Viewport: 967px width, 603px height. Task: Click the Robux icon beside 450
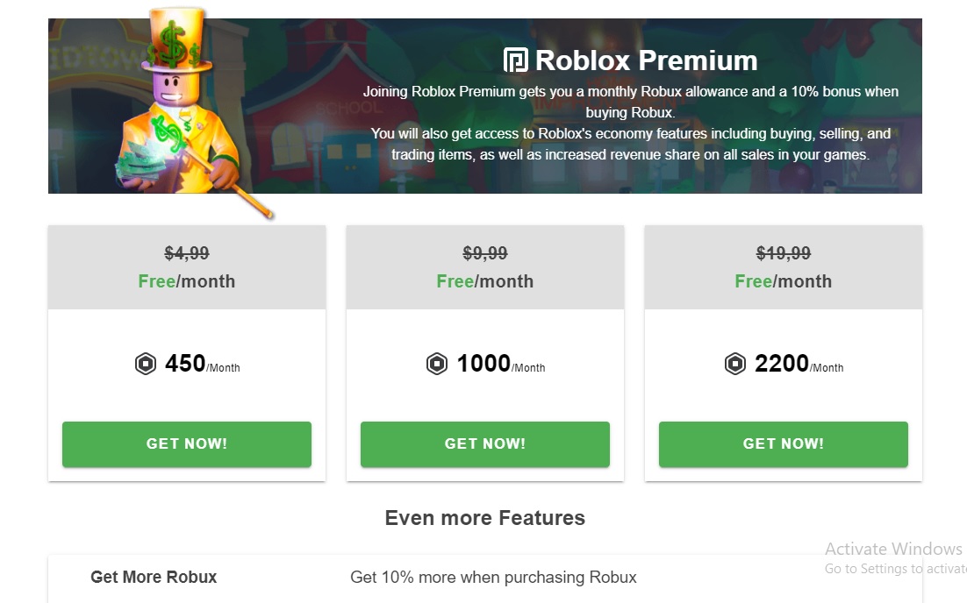pos(146,364)
